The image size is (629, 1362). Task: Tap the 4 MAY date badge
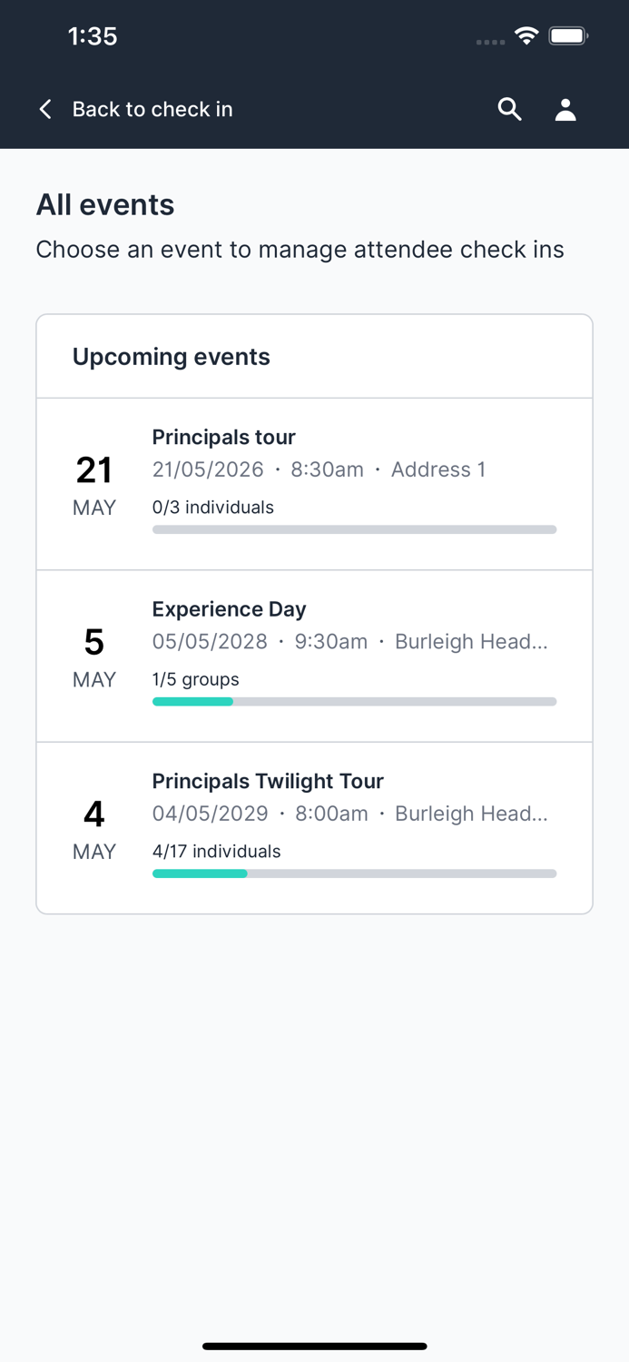(94, 828)
